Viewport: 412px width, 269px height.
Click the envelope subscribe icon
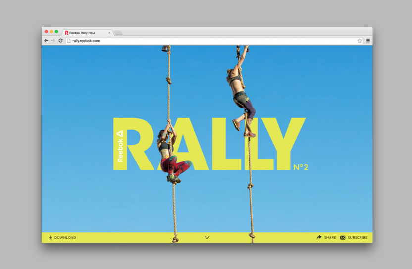click(342, 237)
